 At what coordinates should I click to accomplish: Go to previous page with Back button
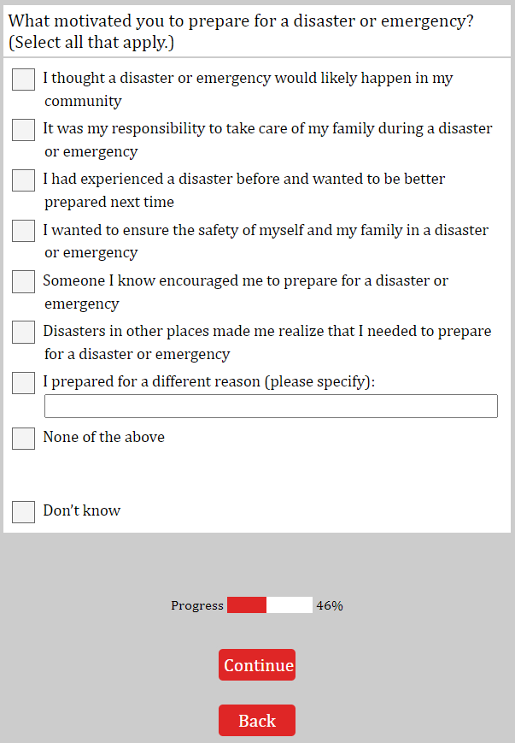(257, 721)
